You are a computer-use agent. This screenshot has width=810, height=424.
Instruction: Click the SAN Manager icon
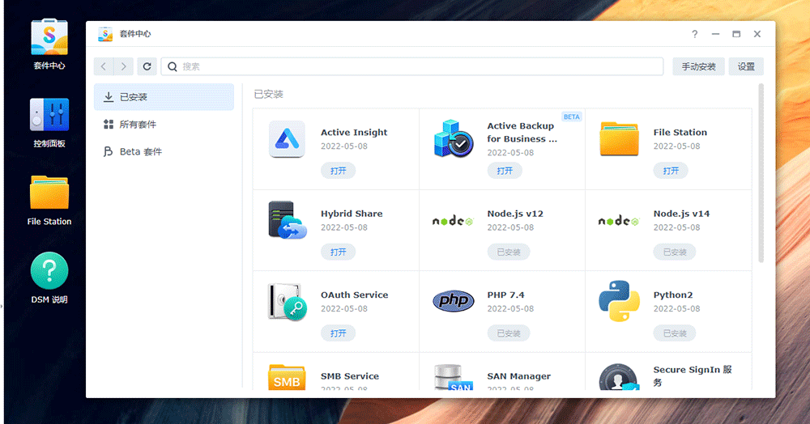pos(453,378)
